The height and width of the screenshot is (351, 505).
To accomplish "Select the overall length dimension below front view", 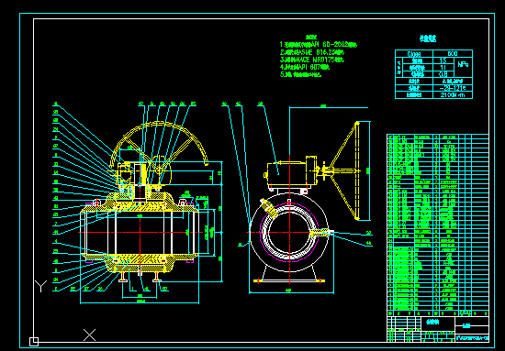I will pos(140,302).
